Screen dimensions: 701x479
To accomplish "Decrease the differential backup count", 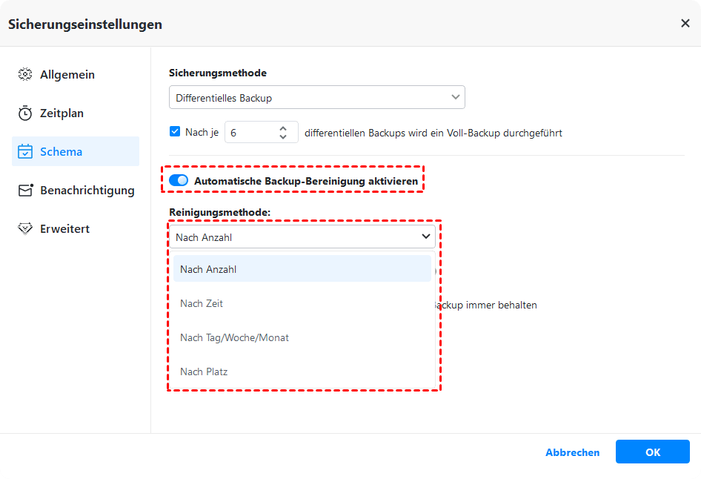I will [x=283, y=137].
